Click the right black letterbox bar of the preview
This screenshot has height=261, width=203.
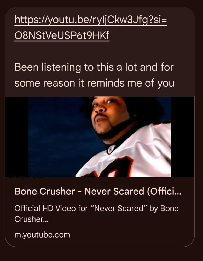pyautogui.click(x=183, y=137)
